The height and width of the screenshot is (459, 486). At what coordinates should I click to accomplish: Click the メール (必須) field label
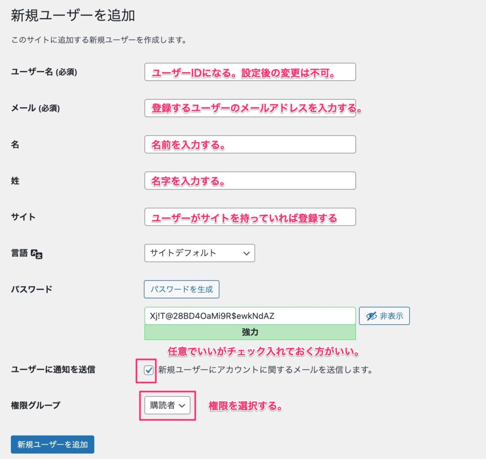[35, 108]
